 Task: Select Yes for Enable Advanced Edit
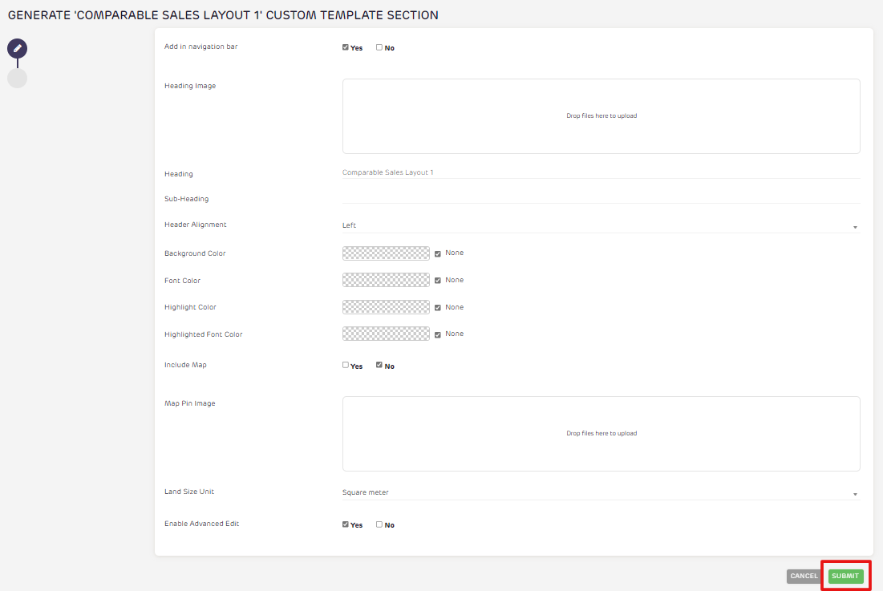tap(346, 524)
